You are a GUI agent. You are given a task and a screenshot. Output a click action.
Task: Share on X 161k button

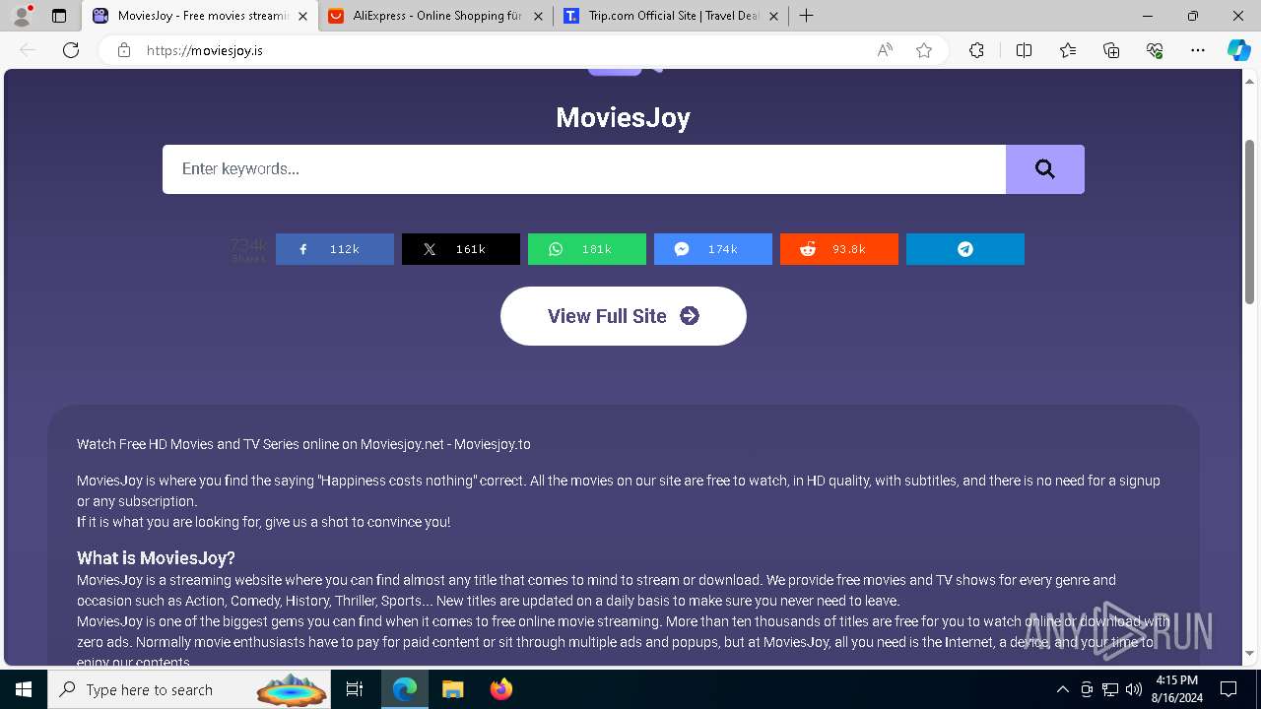pyautogui.click(x=461, y=249)
